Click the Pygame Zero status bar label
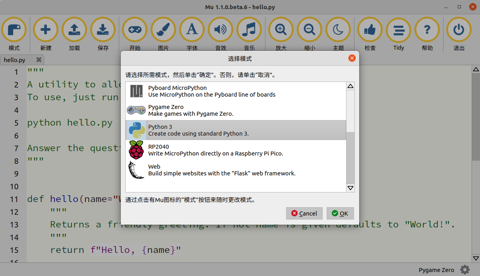Viewport: 480px width, 276px height. point(436,270)
